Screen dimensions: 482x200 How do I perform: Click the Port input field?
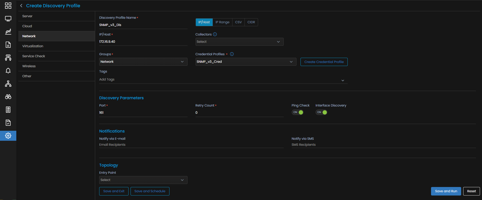click(143, 113)
